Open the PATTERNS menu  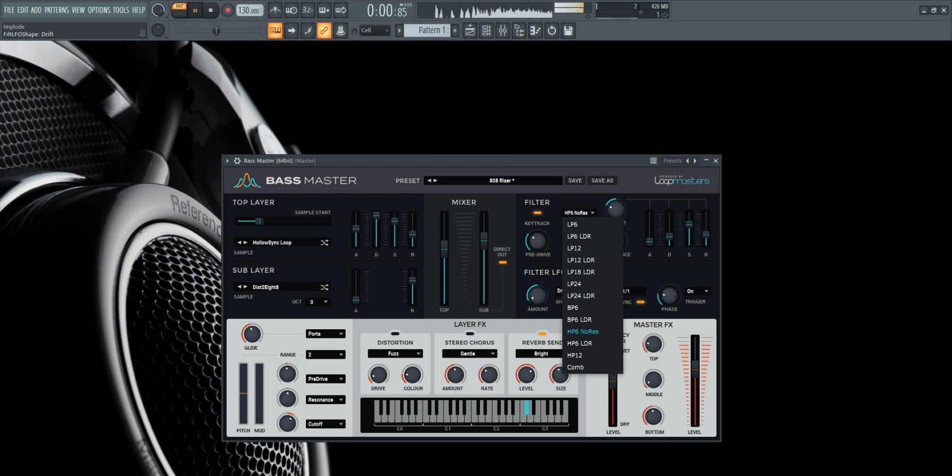pyautogui.click(x=57, y=10)
